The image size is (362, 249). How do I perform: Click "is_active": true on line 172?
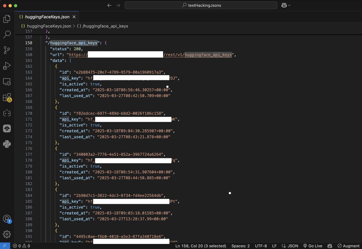point(80,125)
